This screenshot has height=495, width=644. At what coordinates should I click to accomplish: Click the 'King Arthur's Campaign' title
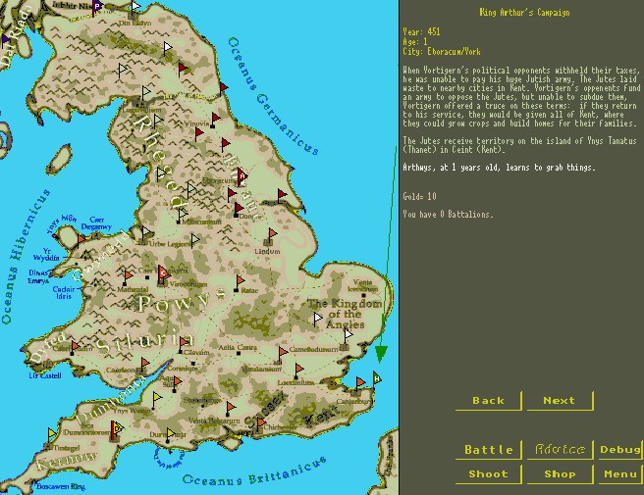click(524, 13)
